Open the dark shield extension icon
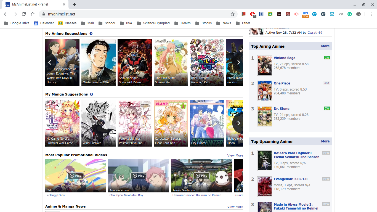Viewport: 377px width, 212px height. (x=323, y=14)
